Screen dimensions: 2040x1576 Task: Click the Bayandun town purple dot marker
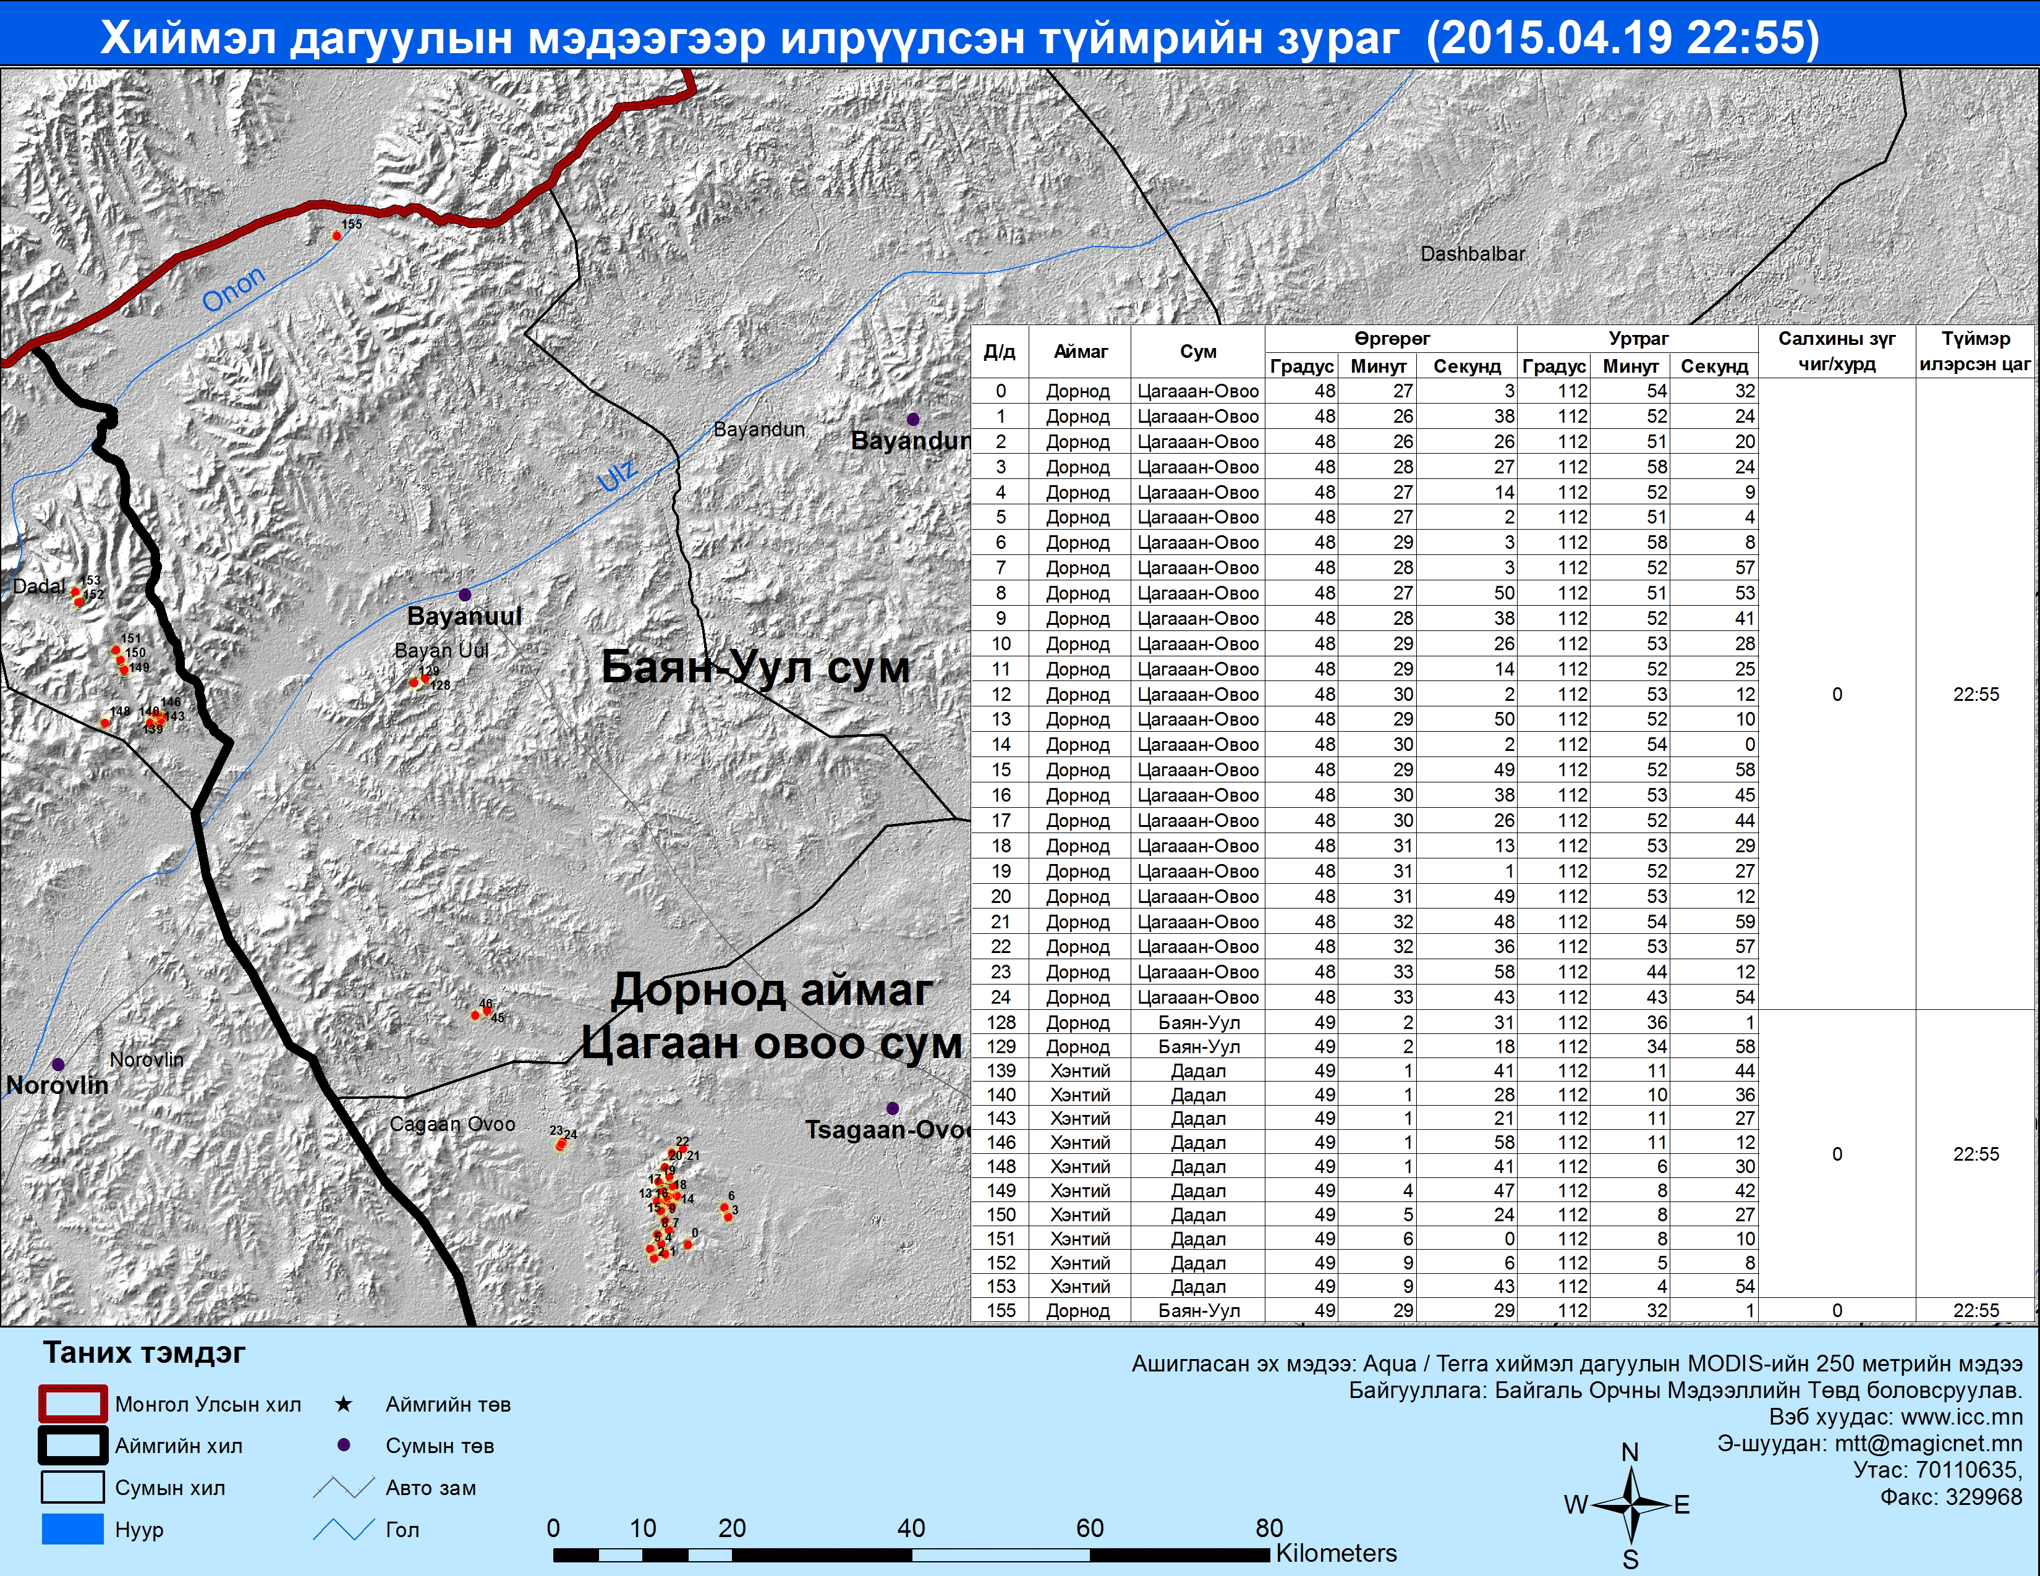(x=912, y=419)
